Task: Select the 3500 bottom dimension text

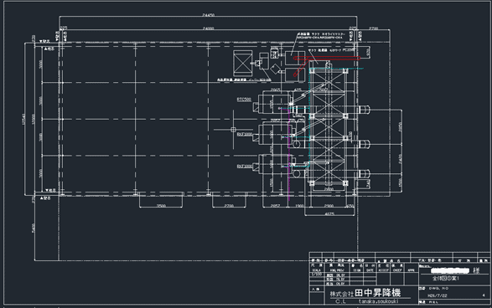Action: tap(161, 206)
